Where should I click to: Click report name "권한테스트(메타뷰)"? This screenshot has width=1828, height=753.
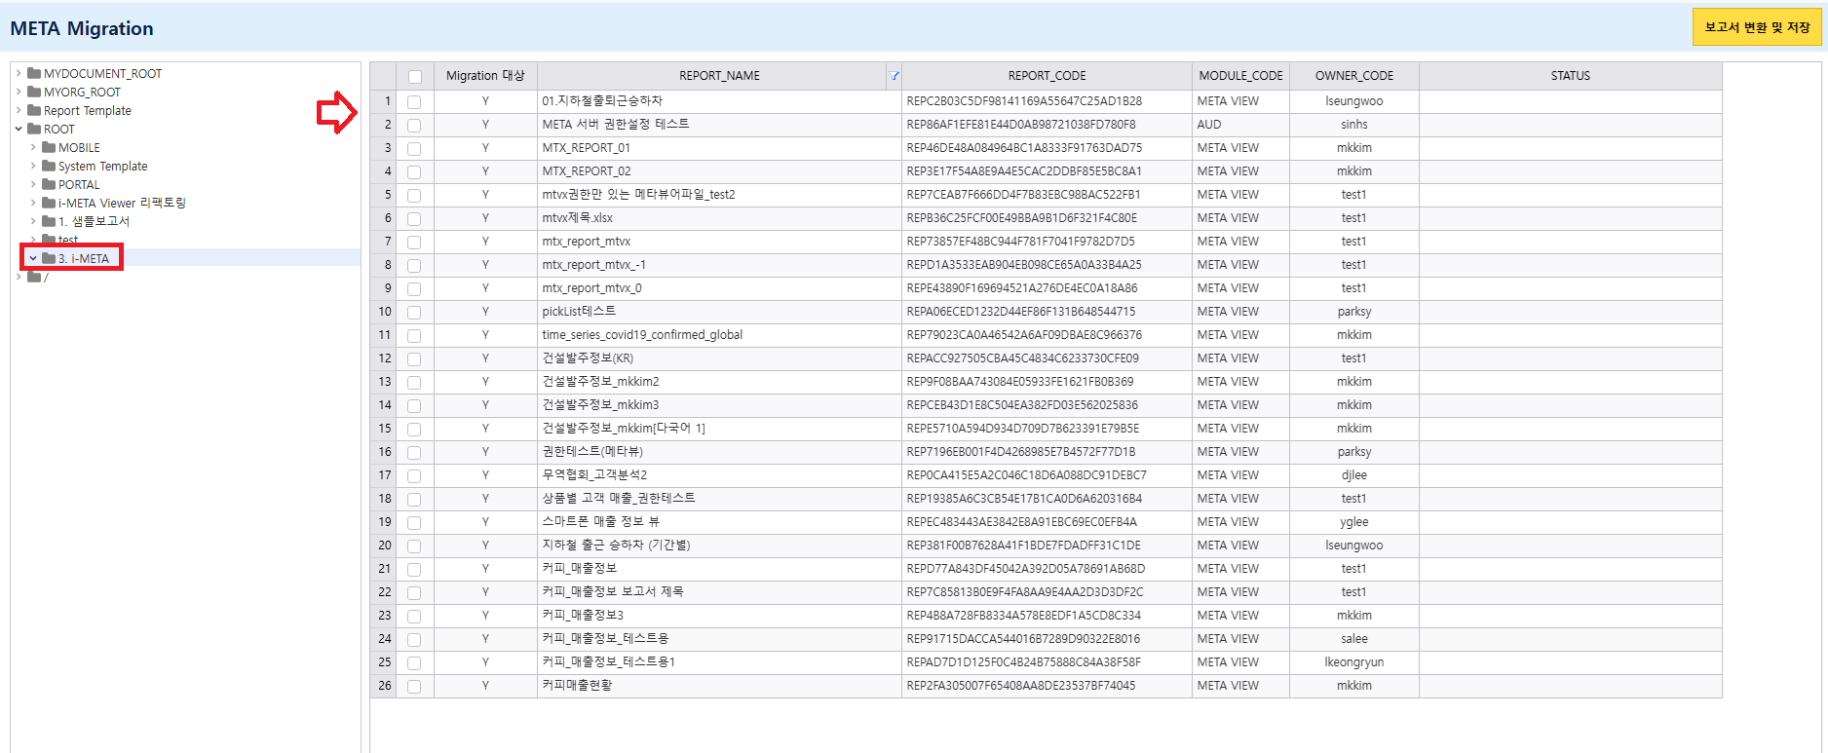(x=592, y=452)
